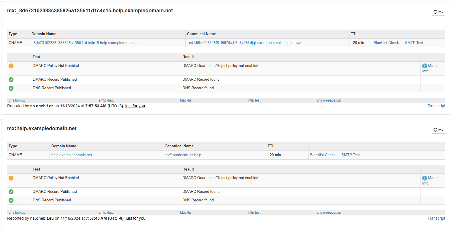The image size is (452, 228).
Task: Click orange warning icon in first results table
Action: pyautogui.click(x=11, y=66)
